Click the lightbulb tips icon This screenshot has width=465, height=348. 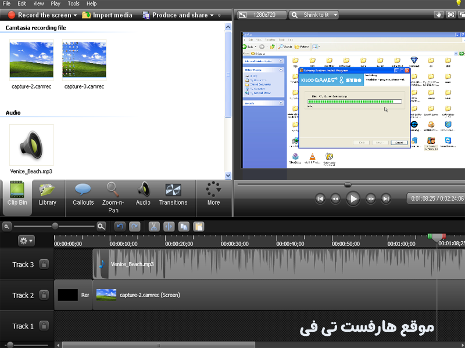tap(459, 3)
